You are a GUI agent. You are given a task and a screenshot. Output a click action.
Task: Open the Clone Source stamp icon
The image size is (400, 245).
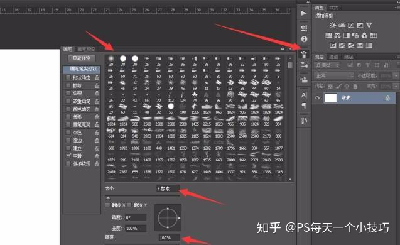click(x=304, y=80)
